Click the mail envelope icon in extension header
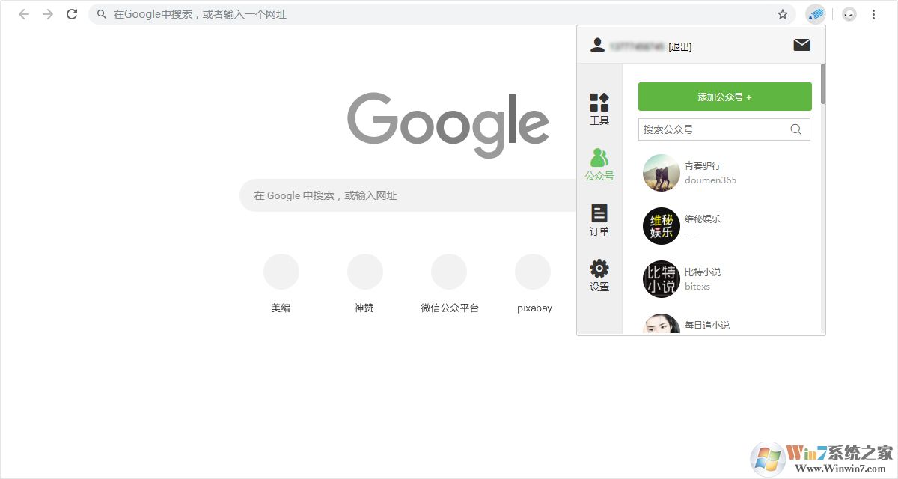The height and width of the screenshot is (479, 898). click(x=801, y=44)
